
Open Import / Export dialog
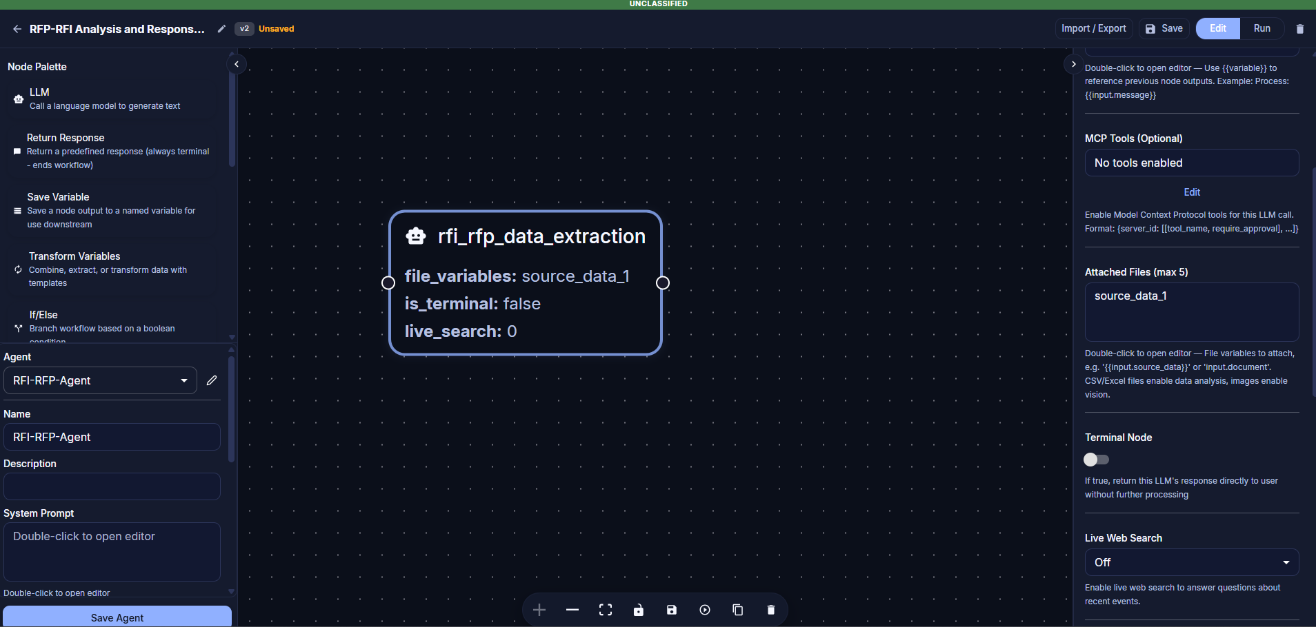click(x=1094, y=28)
